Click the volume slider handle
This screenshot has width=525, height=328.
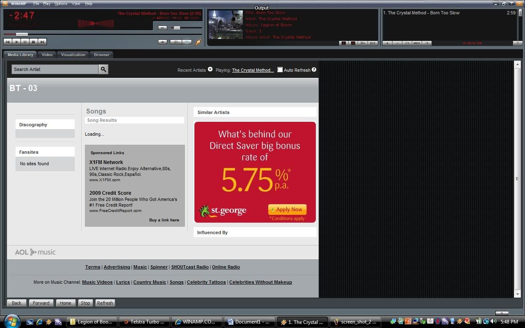(x=177, y=28)
